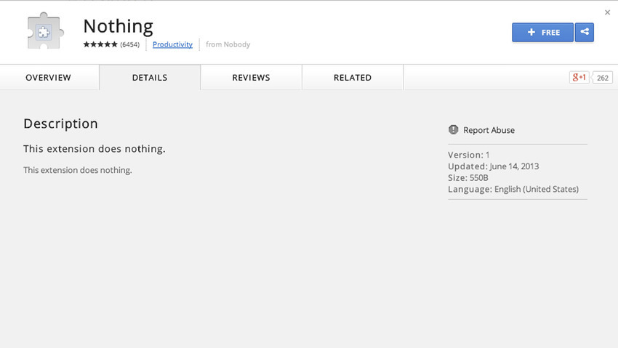Click the Language English (United States) line

click(513, 189)
